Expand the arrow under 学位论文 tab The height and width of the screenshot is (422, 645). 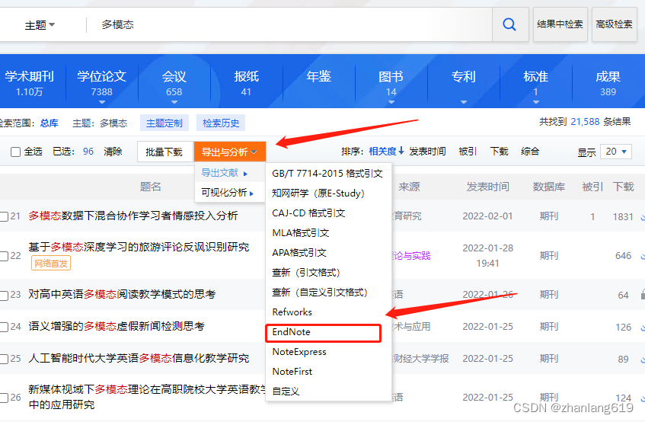(x=102, y=102)
